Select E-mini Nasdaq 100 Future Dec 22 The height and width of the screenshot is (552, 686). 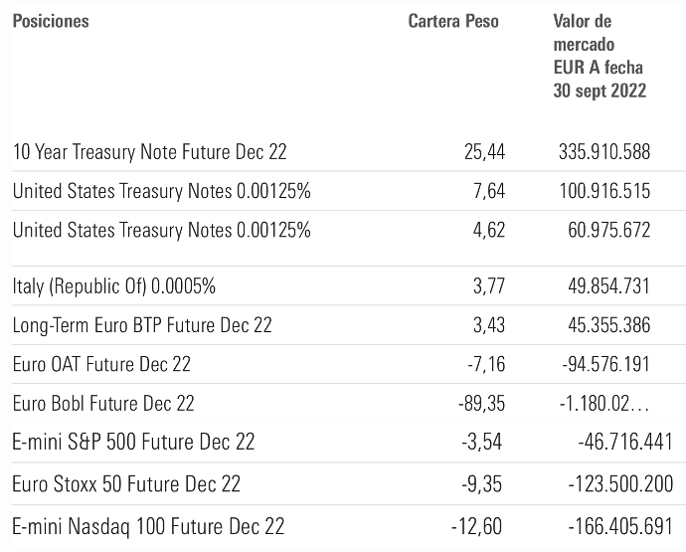148,524
